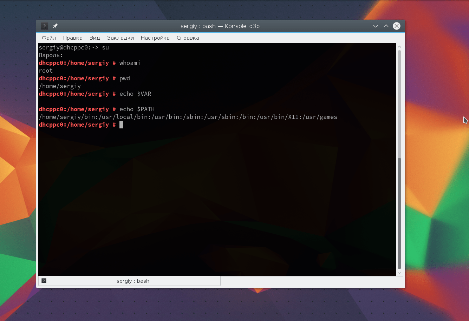
Task: Open the Файл menu
Action: click(49, 38)
